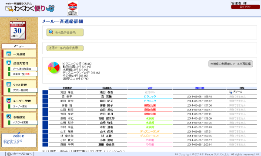Click user name 高橋 沙紀
Viewport: 261px width, 156px height.
tap(67, 118)
